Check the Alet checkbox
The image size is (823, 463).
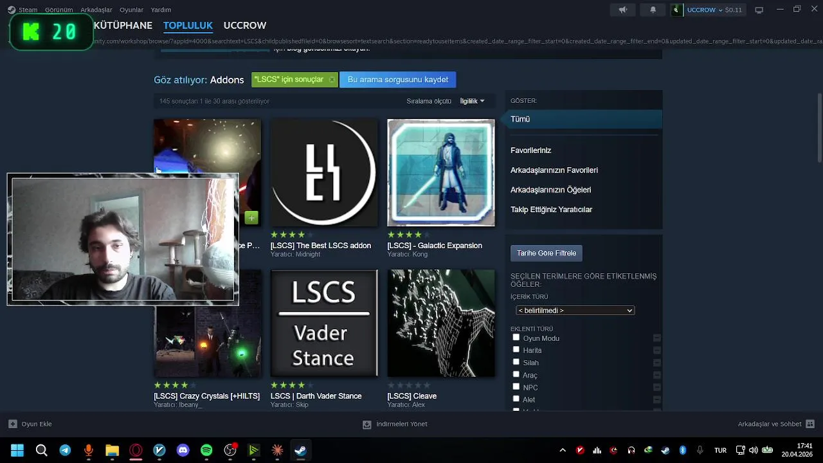[516, 399]
